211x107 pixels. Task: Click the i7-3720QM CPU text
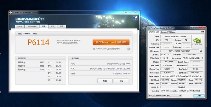point(110,69)
